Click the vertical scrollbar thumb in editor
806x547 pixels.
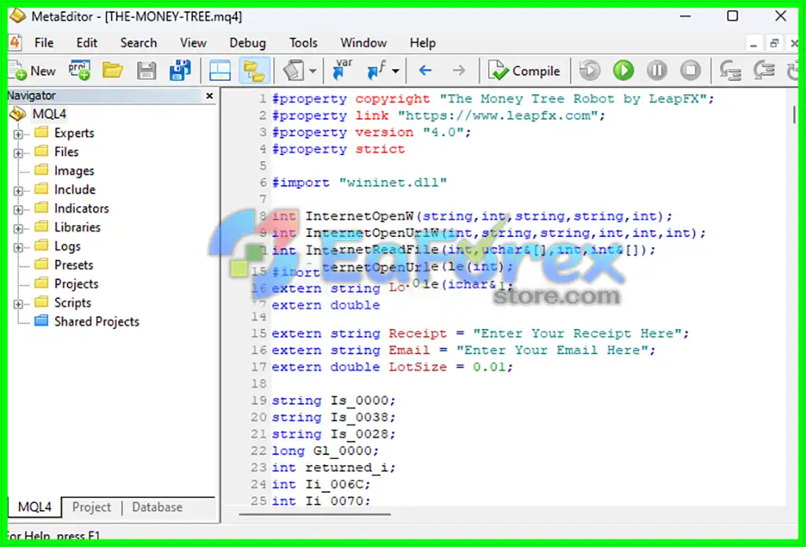pyautogui.click(x=795, y=114)
